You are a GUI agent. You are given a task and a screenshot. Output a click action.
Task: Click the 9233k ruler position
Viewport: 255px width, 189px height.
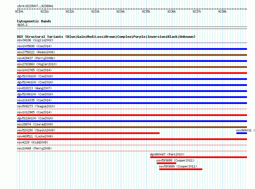click(95, 11)
